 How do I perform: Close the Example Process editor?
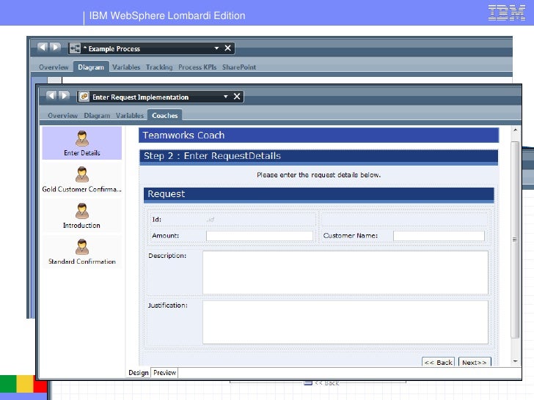pos(228,48)
